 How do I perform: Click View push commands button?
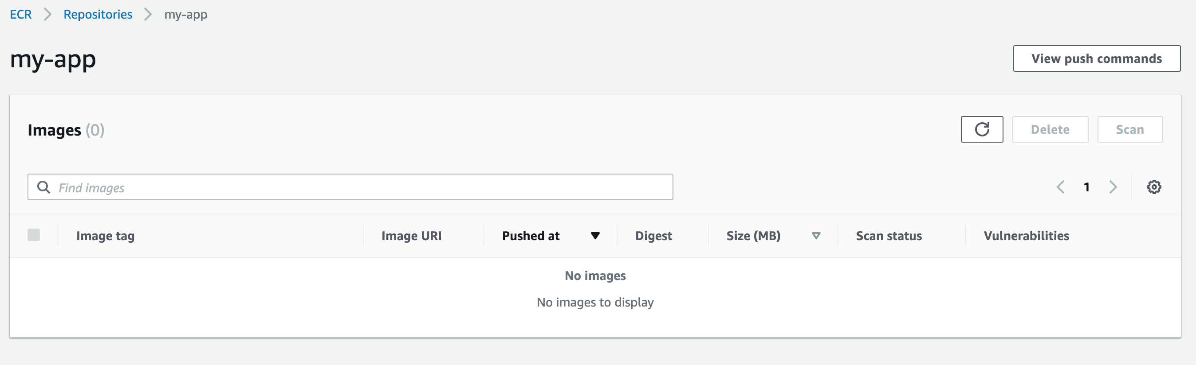[x=1096, y=58]
